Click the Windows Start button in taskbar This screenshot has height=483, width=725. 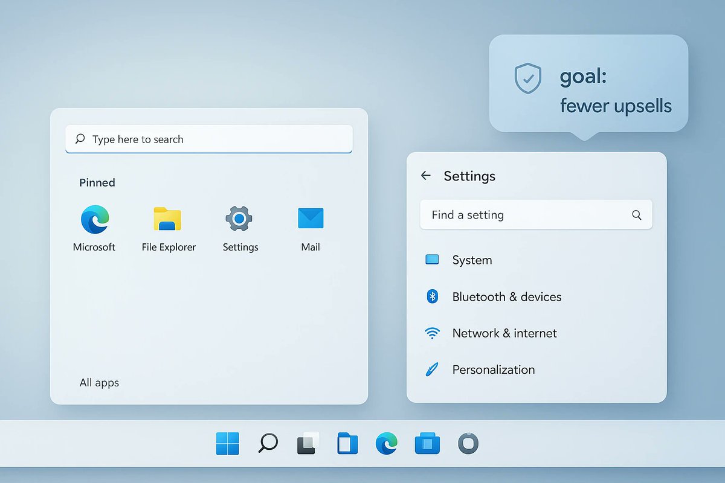[228, 444]
